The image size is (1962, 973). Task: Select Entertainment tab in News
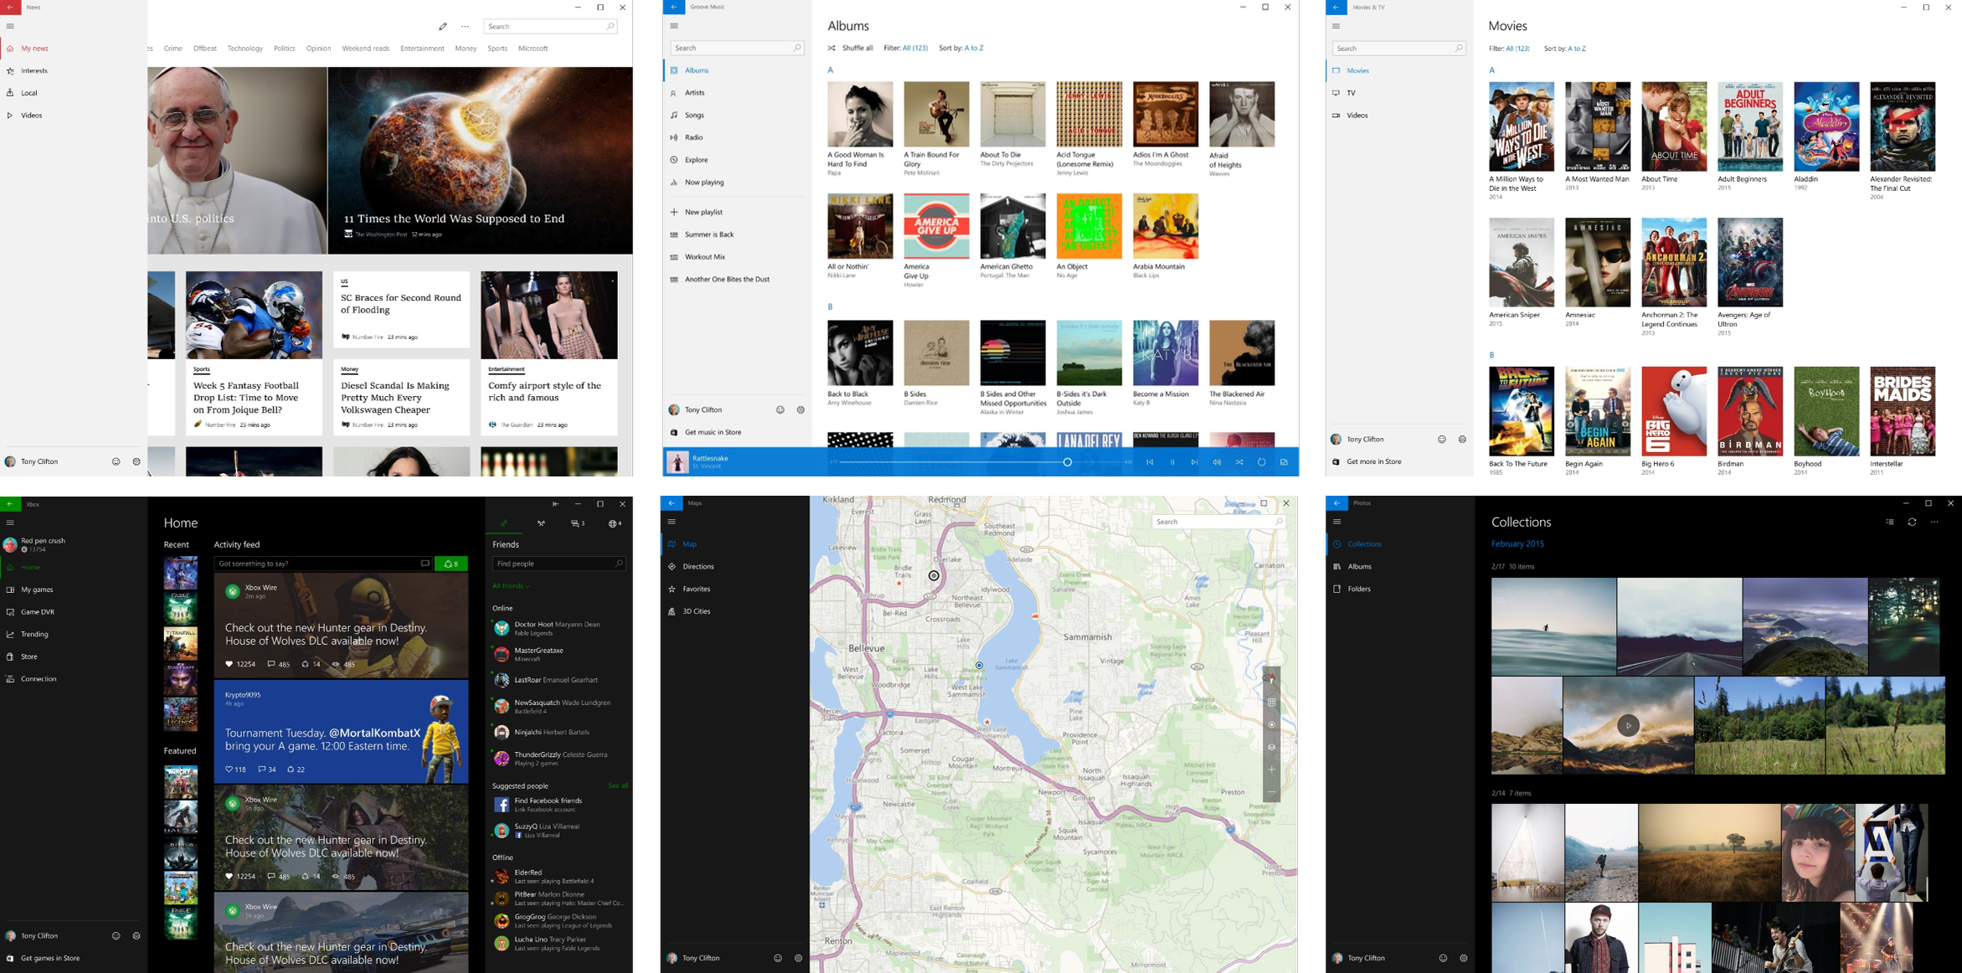422,49
